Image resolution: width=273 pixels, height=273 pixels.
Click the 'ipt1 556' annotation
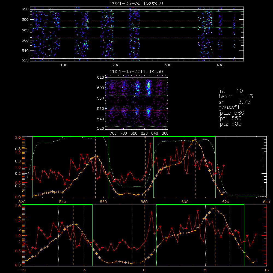230,118
